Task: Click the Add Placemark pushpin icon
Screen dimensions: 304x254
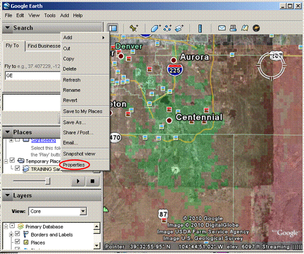Action: [x=134, y=28]
